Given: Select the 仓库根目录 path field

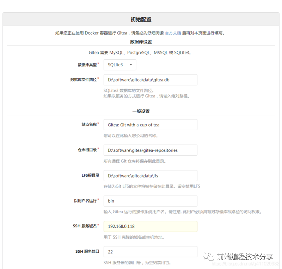Looking at the screenshot, I should click(151, 150).
